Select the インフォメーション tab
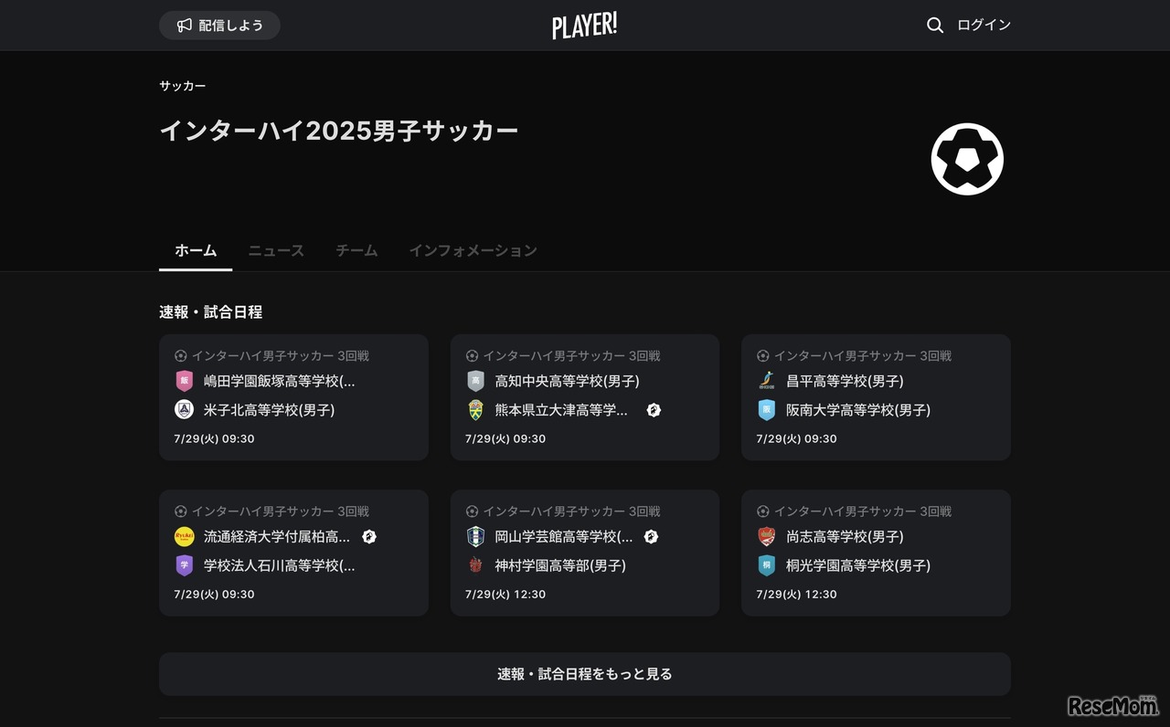 tap(473, 250)
